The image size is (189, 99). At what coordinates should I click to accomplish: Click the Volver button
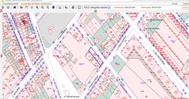[x=185, y=7]
